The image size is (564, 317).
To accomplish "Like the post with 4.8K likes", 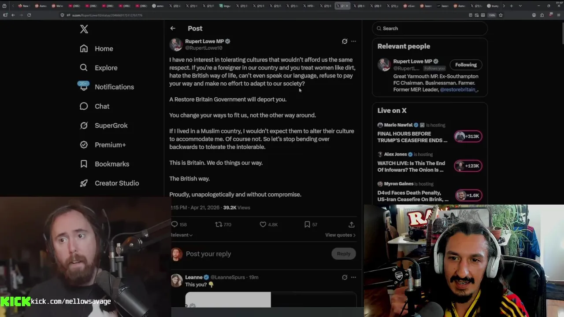I will (x=263, y=225).
